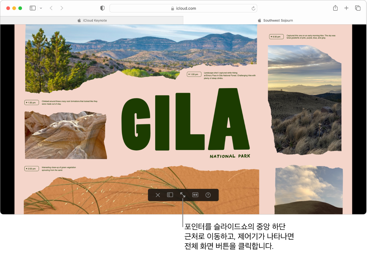This screenshot has width=367, height=253.
Task: Click the clay rock formations photo
Action: tap(66, 135)
